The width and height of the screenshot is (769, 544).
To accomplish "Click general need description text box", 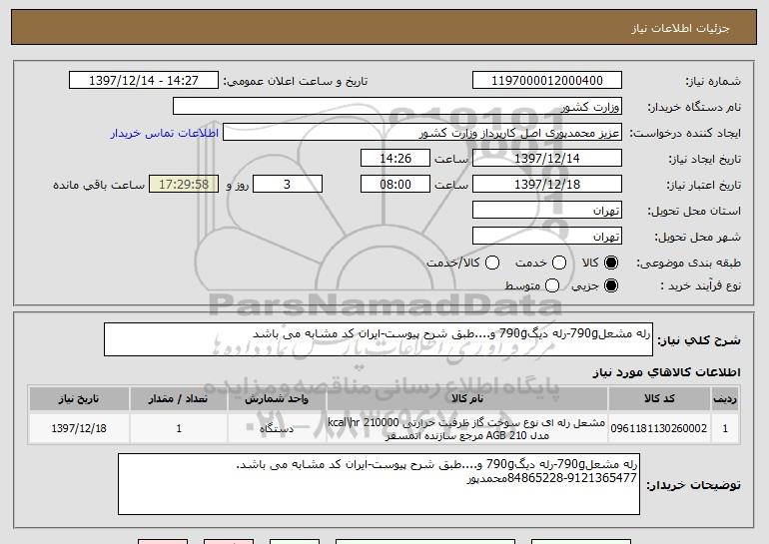I will coord(379,339).
